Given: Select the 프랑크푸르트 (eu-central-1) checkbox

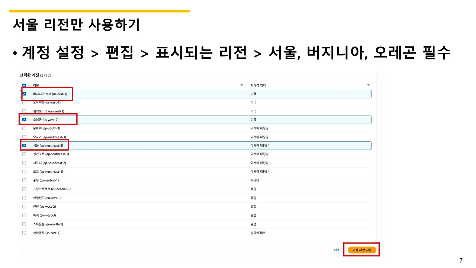Looking at the screenshot, I should (x=24, y=189).
